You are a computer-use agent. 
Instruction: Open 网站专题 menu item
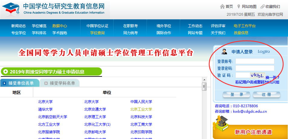(x=195, y=33)
